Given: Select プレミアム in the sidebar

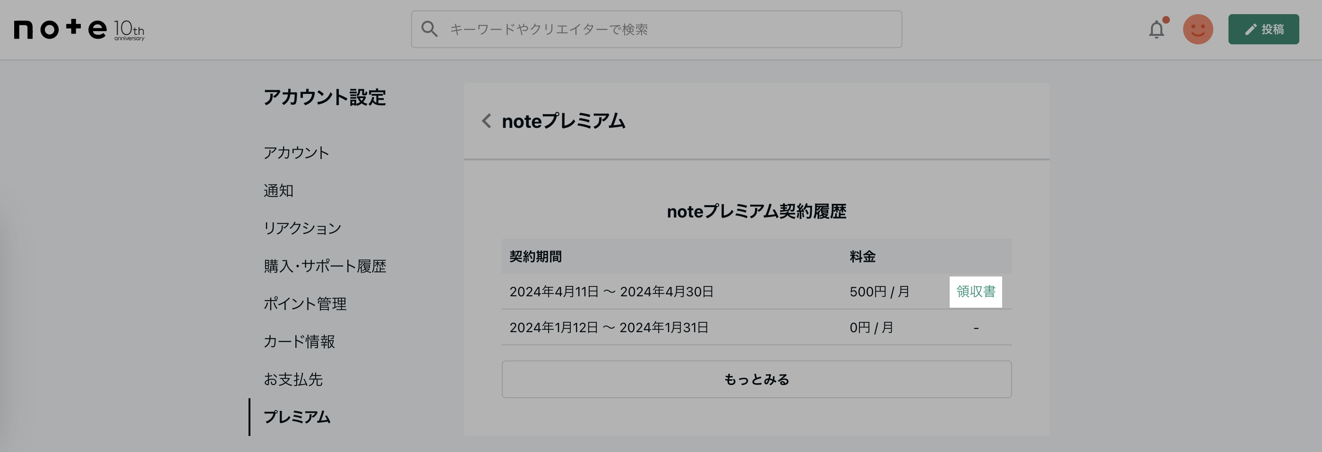Looking at the screenshot, I should [297, 417].
